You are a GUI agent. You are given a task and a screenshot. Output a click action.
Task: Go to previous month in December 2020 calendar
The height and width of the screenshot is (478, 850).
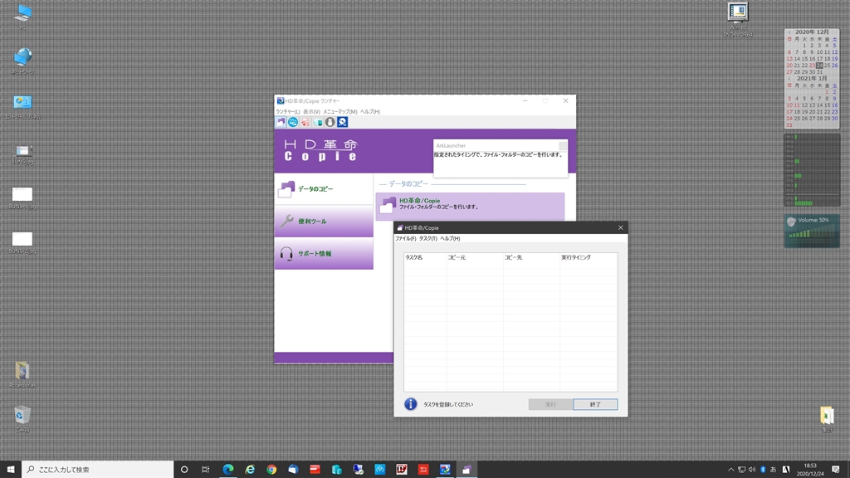(x=789, y=32)
